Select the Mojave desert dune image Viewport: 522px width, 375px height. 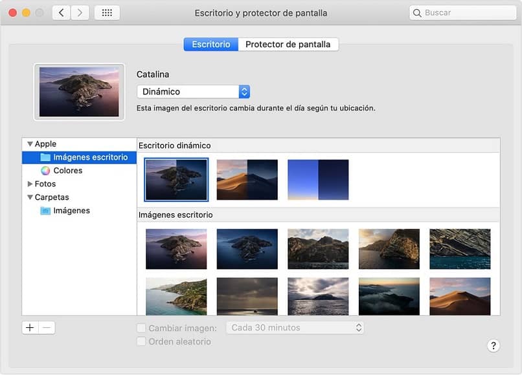pos(460,296)
